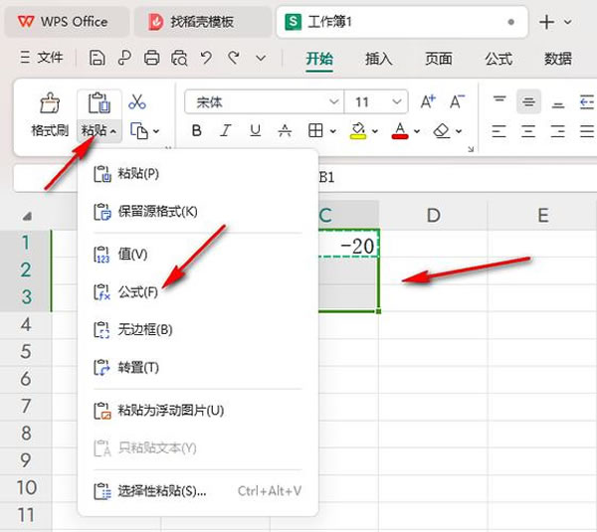Center text horizontally
The image size is (597, 532).
point(528,131)
